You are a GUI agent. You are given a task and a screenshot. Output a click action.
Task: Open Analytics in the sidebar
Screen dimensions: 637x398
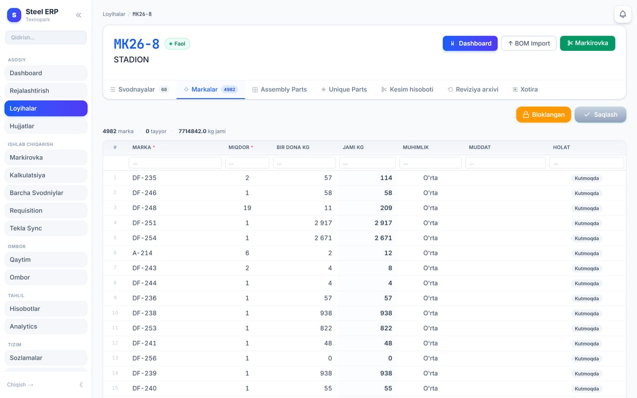[x=46, y=326]
